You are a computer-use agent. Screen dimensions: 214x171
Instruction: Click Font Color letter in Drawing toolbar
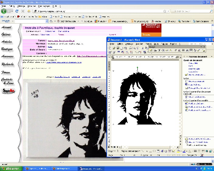pos(190,151)
